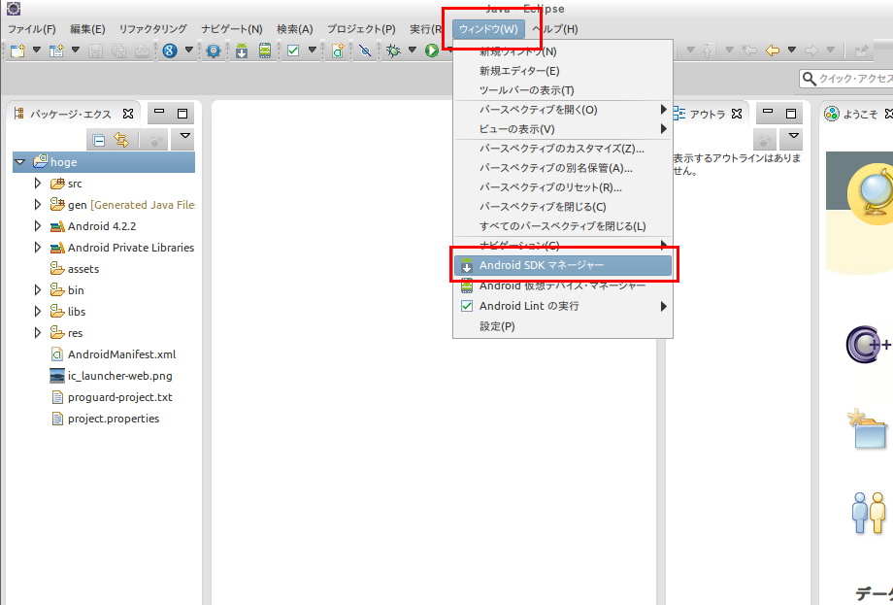Open the 編集(E) menu

click(87, 29)
